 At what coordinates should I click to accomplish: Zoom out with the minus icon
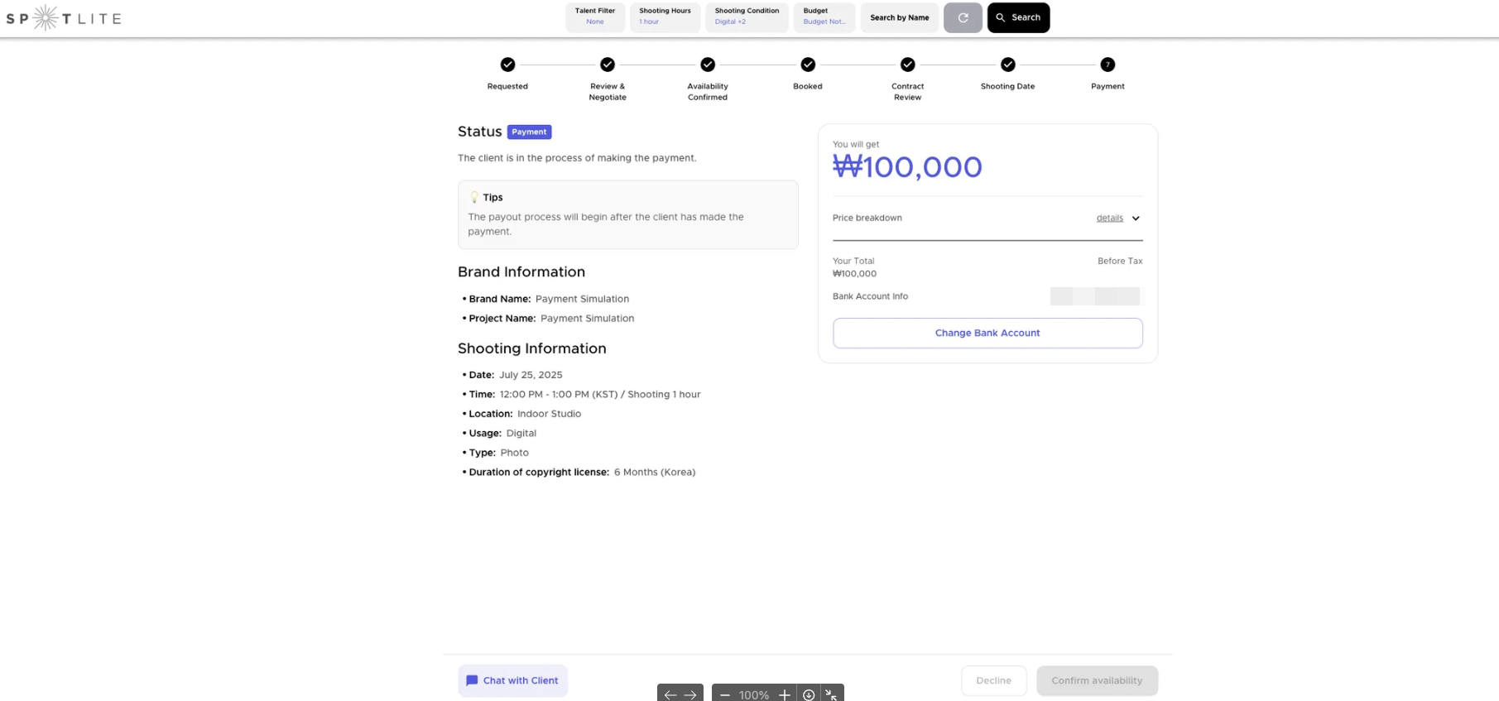point(725,695)
